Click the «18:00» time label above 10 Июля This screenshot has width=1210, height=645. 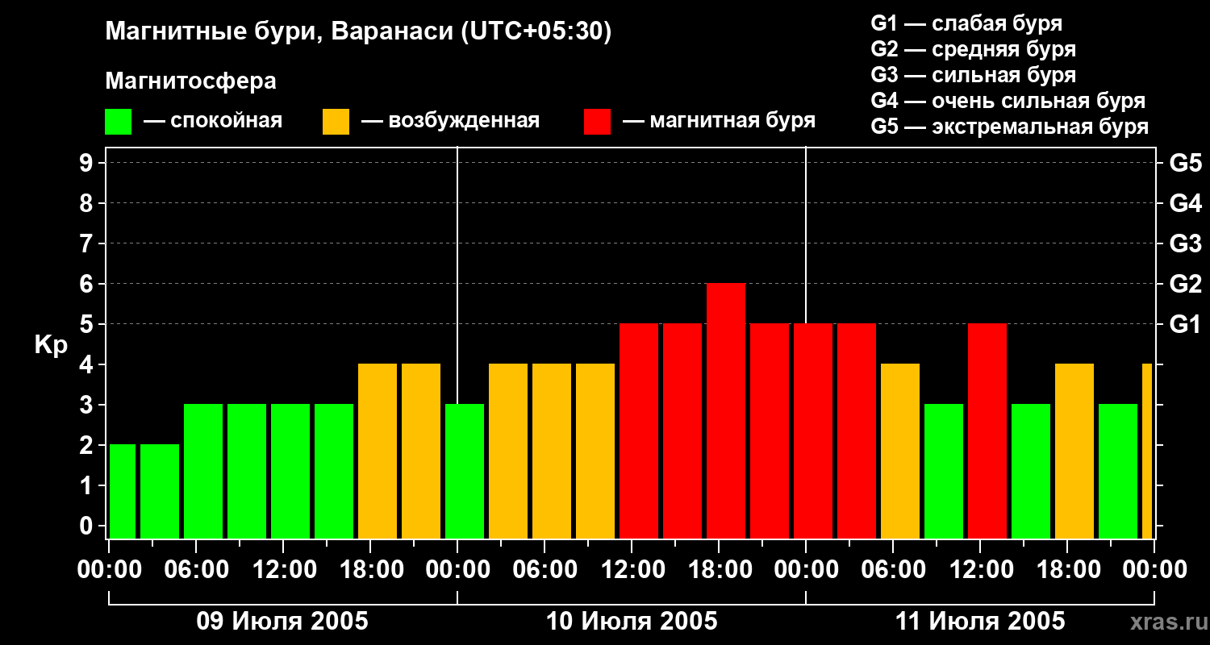click(720, 569)
